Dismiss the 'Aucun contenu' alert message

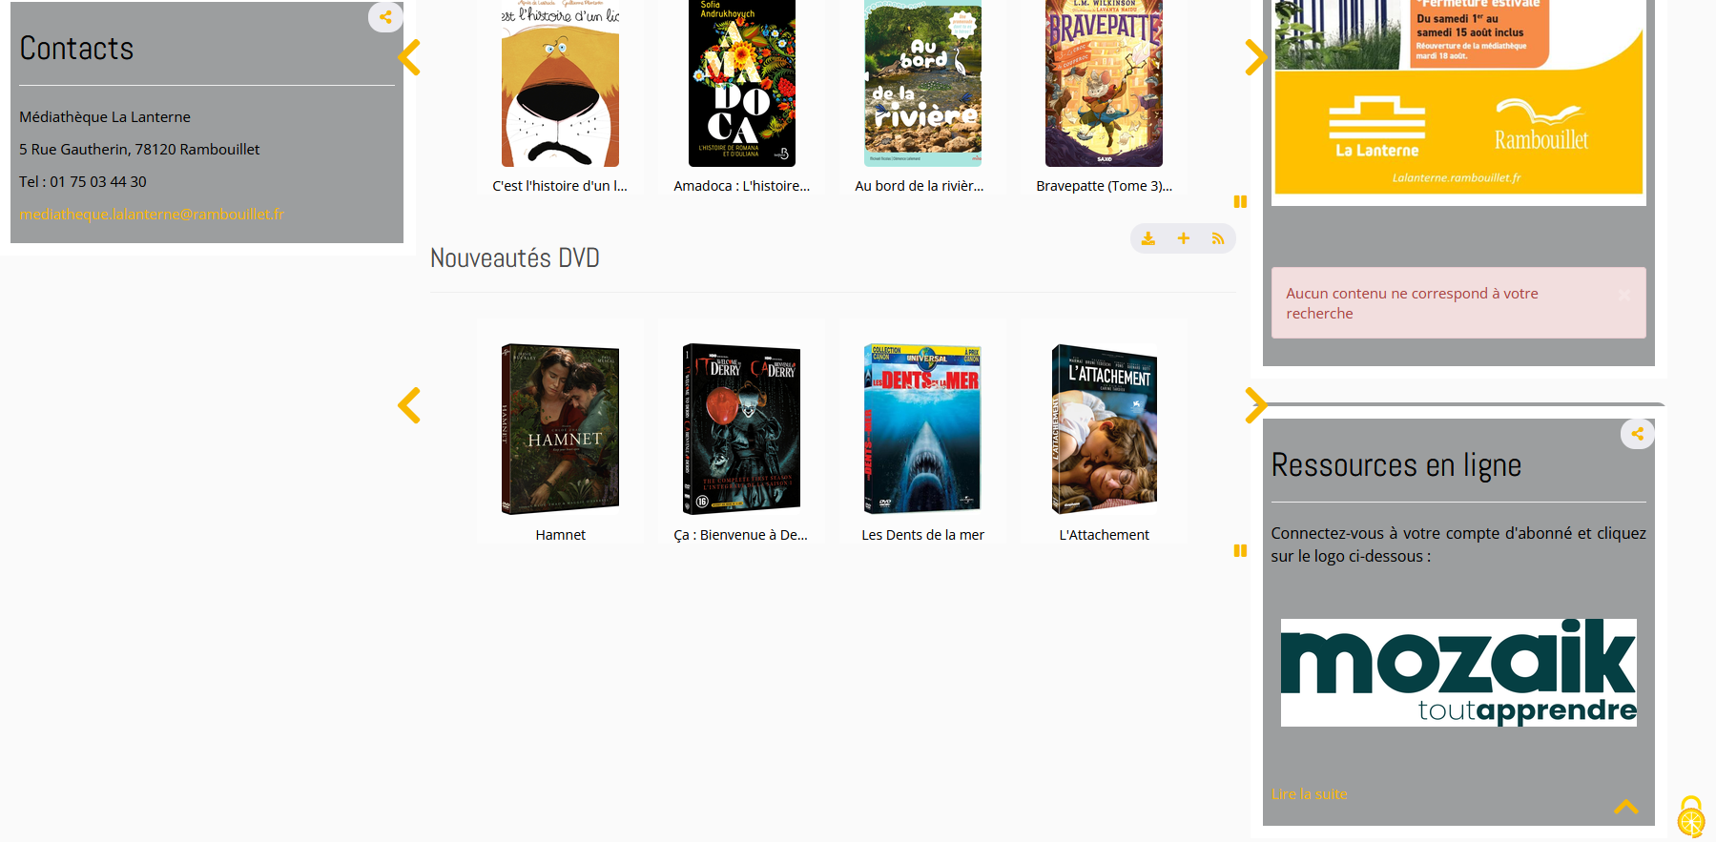tap(1624, 295)
